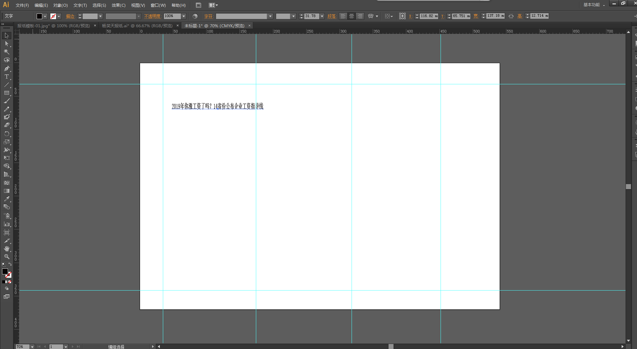637x349 pixels.
Task: Select the Selection (black arrow) tool
Action: click(7, 36)
